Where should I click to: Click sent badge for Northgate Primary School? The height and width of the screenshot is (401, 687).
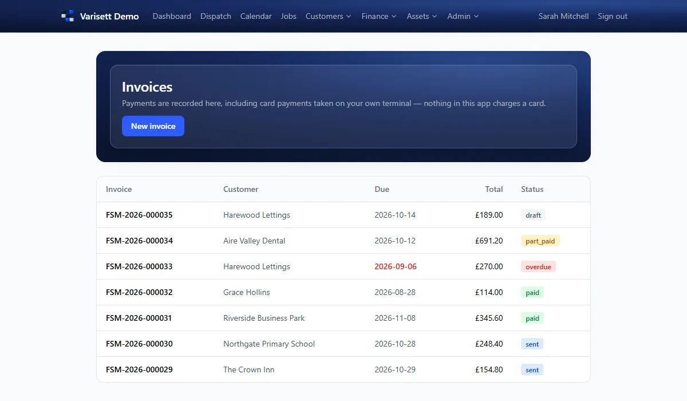tap(532, 344)
